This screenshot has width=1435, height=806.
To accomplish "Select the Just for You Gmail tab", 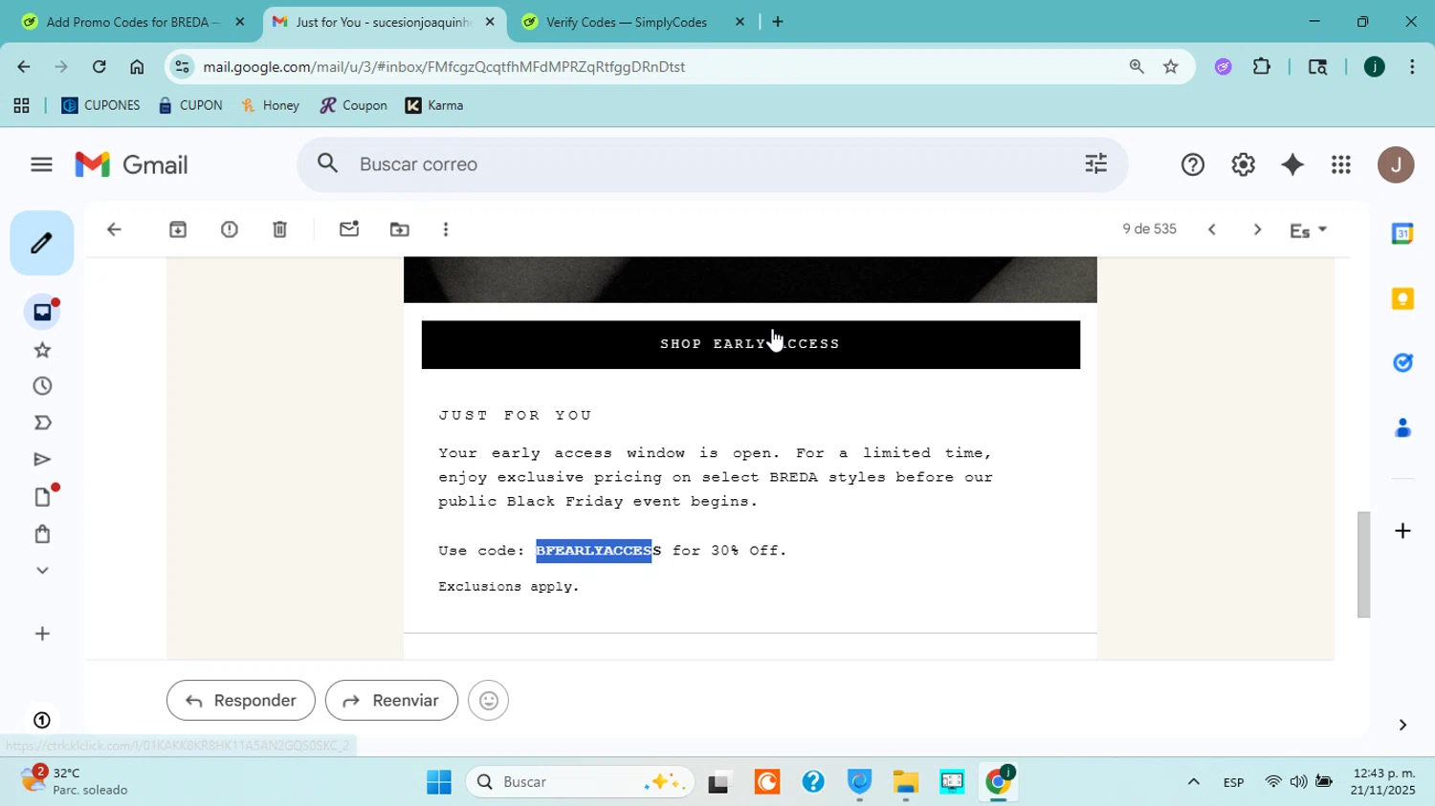I will [383, 22].
